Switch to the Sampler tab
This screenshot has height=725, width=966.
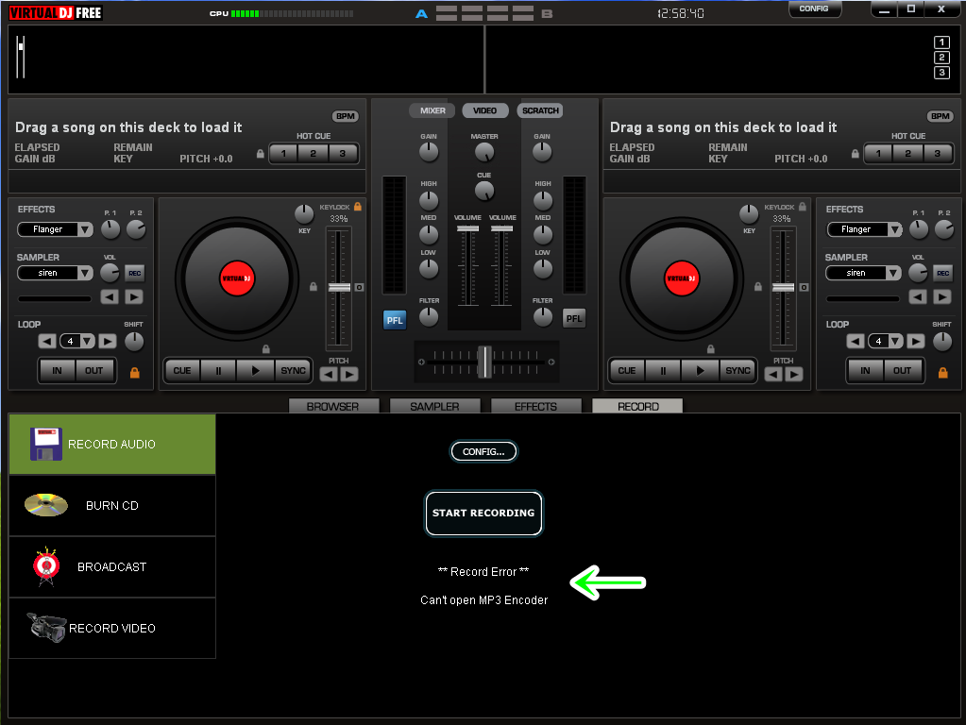coord(434,407)
